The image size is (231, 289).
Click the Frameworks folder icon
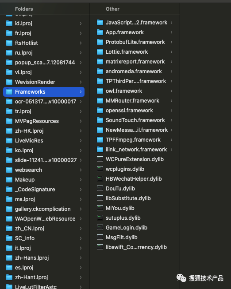[9, 91]
